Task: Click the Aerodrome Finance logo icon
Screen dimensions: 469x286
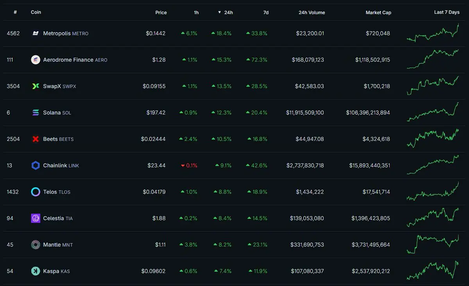Action: (x=36, y=60)
